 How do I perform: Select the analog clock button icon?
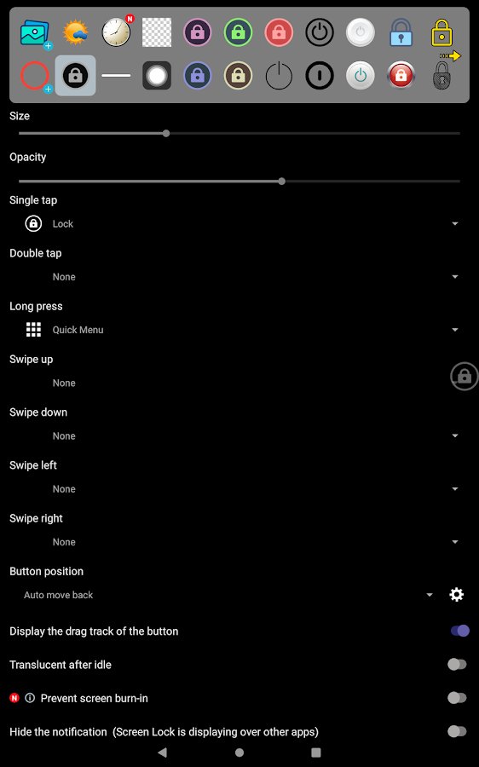pos(117,32)
